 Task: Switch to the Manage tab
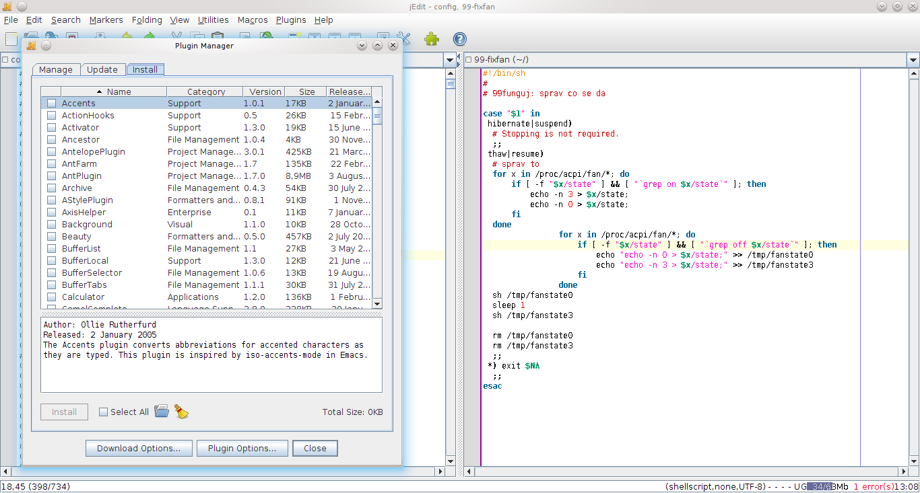click(56, 69)
